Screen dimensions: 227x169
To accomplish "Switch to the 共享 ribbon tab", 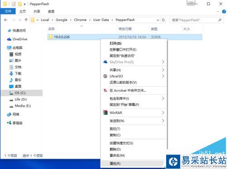I will [37, 11].
